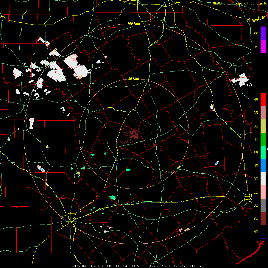The image size is (268, 268).
Task: Select the IC ice crystals pink swatch
Action: pyautogui.click(x=263, y=192)
